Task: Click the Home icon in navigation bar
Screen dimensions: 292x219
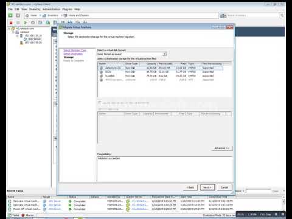Action: point(27,16)
